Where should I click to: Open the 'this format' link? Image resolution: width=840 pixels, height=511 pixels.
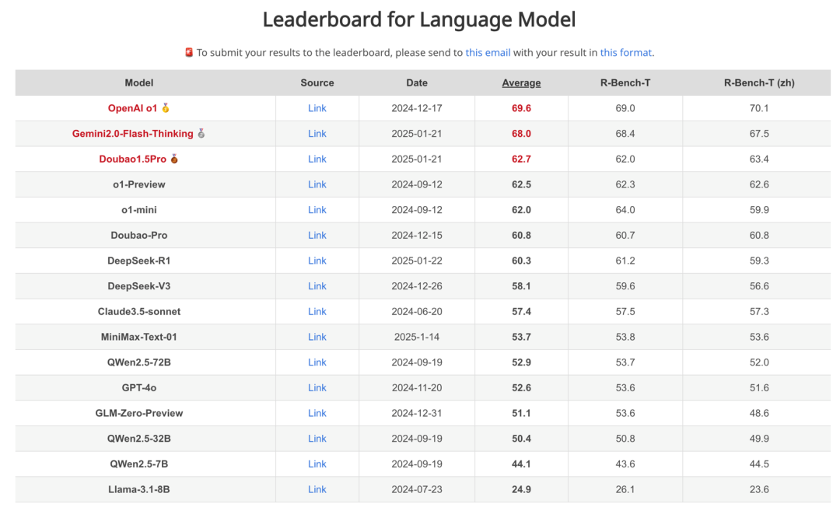(x=625, y=52)
